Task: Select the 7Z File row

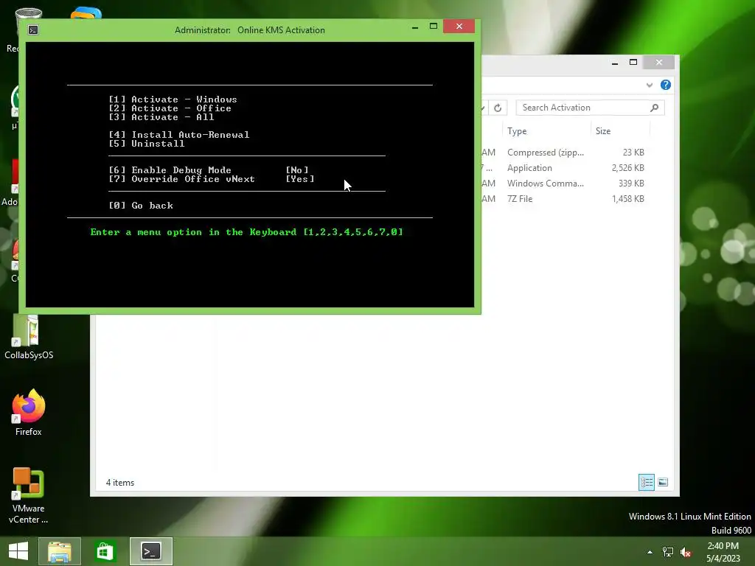Action: [x=520, y=199]
